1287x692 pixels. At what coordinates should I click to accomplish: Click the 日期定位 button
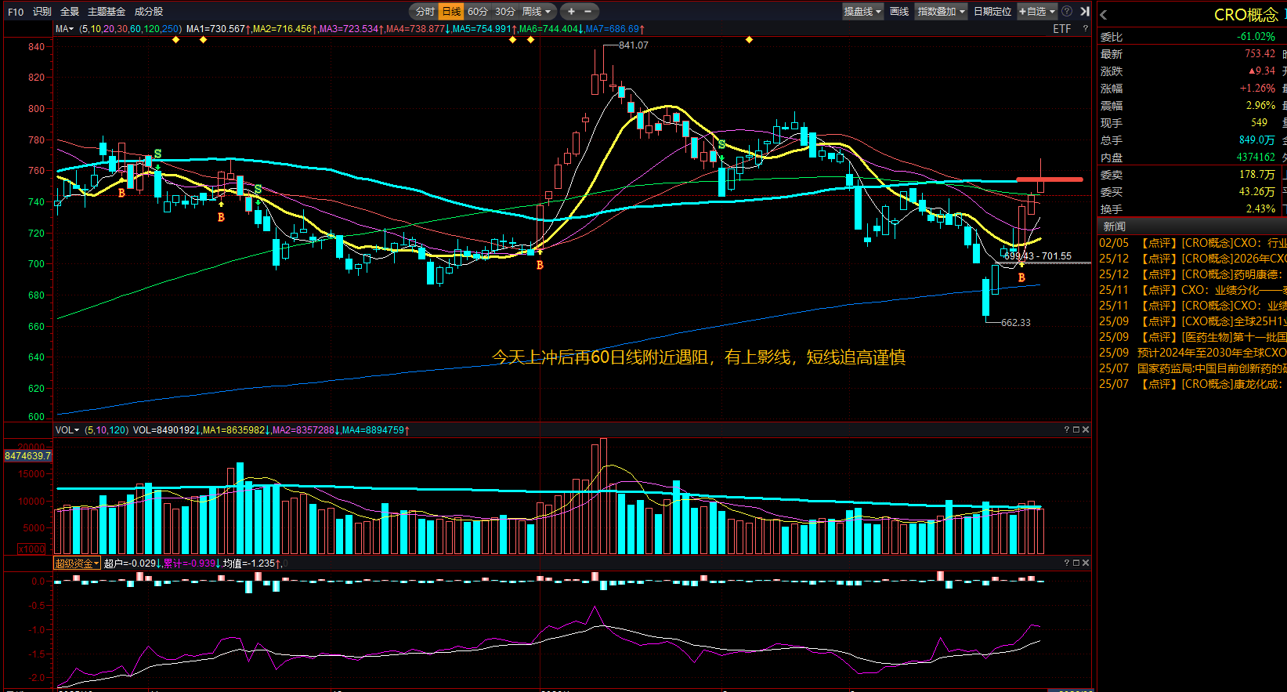[x=992, y=11]
